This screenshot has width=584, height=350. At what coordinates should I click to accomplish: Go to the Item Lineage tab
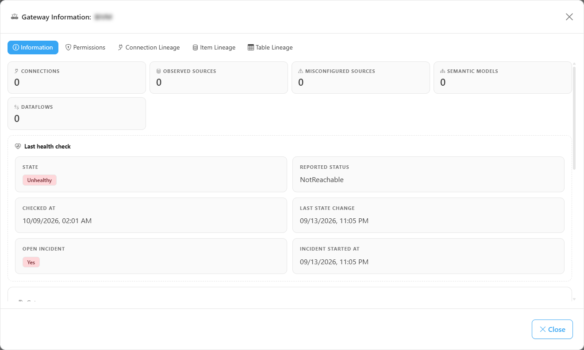[x=214, y=47]
